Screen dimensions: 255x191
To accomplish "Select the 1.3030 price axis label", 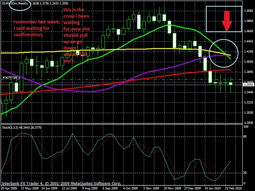I will 248,113.
